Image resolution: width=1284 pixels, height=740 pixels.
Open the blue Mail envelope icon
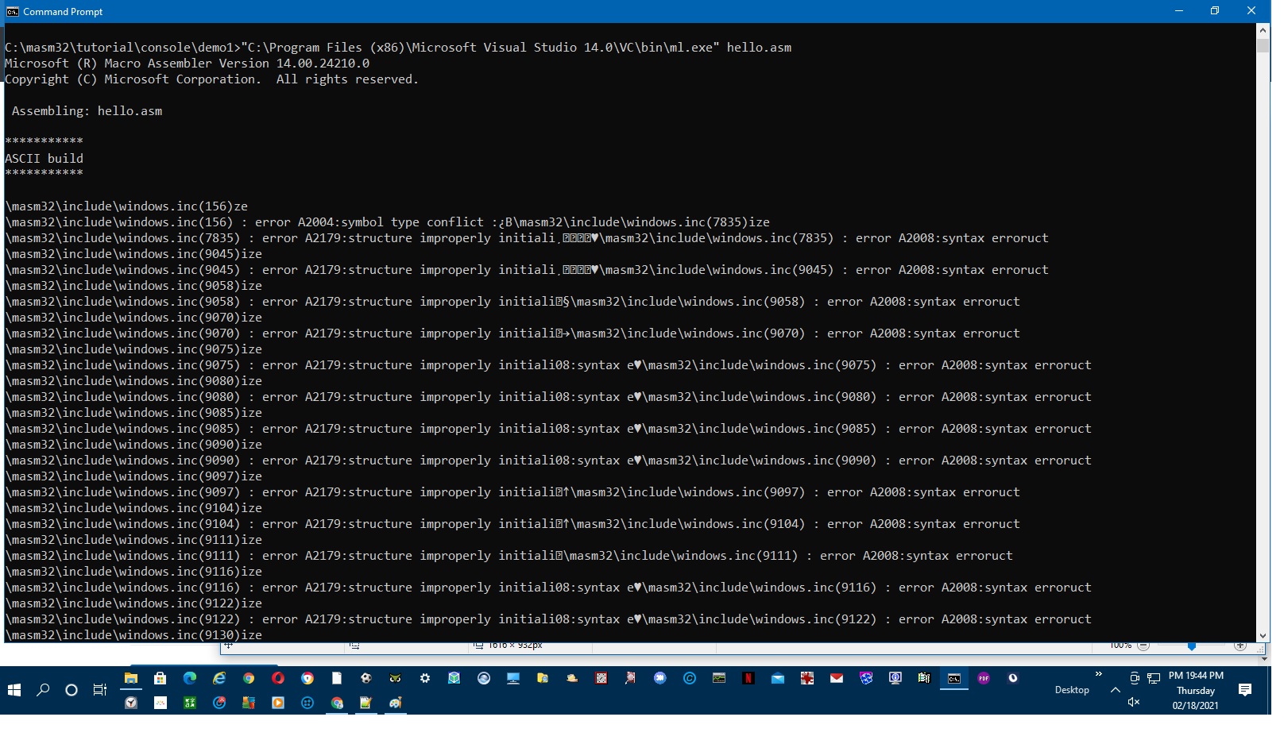[x=778, y=678]
